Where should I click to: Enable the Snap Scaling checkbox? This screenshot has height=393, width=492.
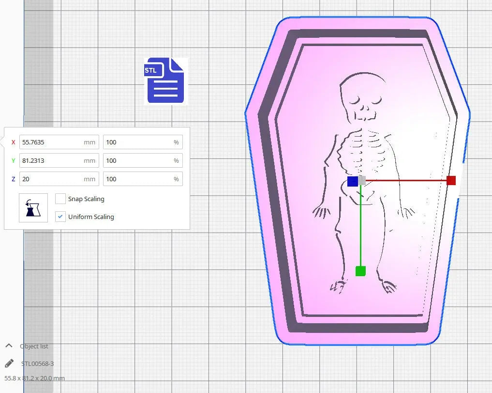60,199
